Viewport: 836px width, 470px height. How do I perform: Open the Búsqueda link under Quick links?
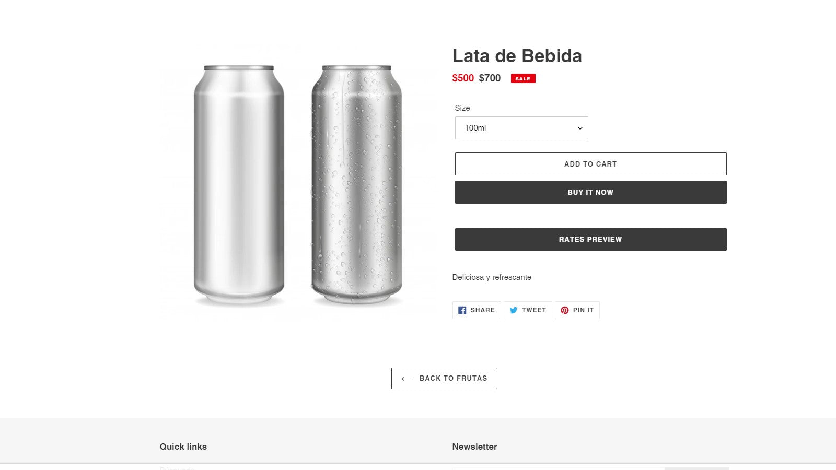click(x=176, y=468)
